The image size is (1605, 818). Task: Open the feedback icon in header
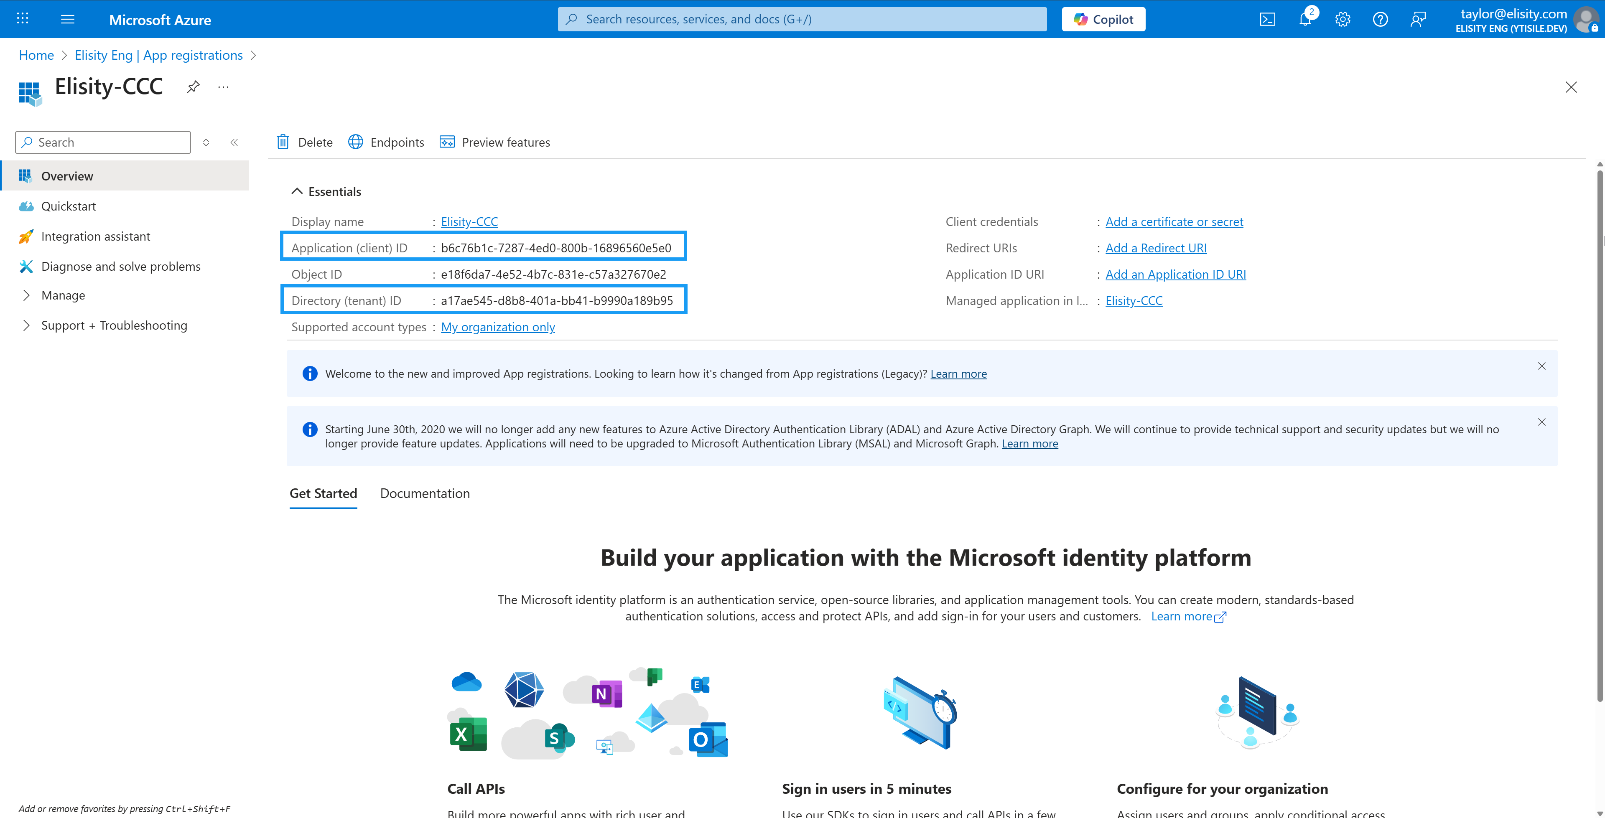tap(1417, 19)
